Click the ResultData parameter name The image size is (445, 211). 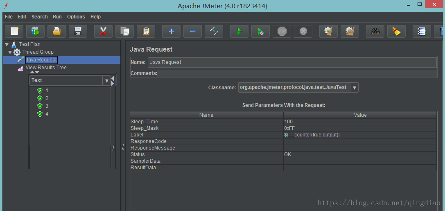pyautogui.click(x=143, y=168)
